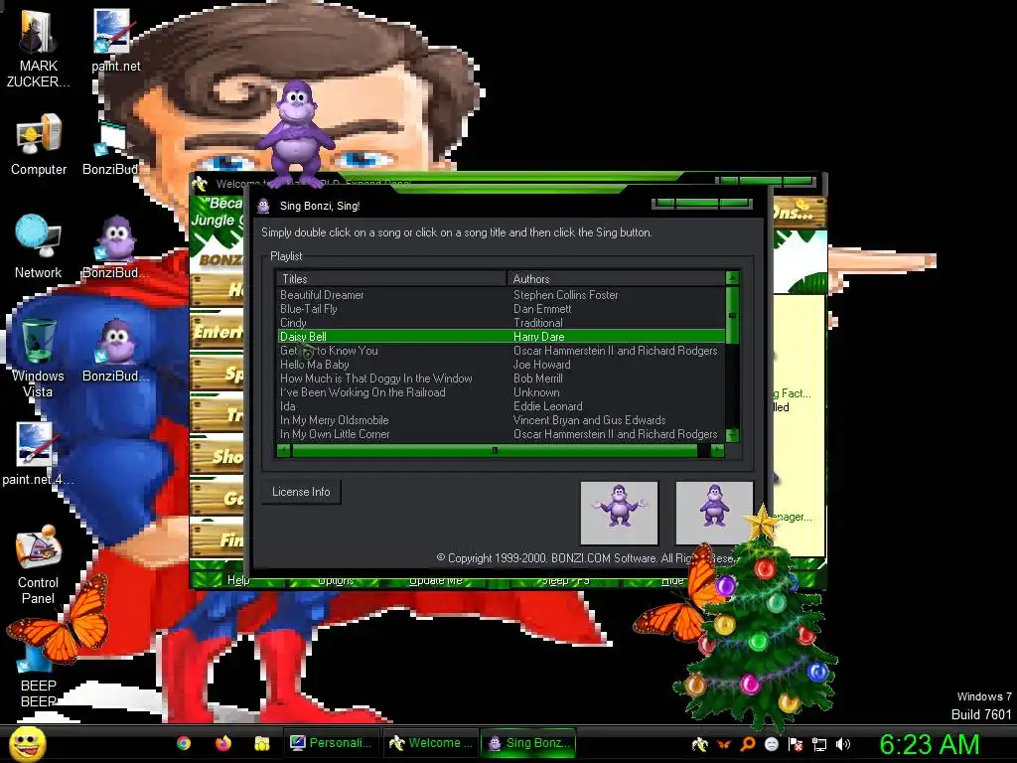Open the network tray icon
The width and height of the screenshot is (1017, 763).
(819, 744)
